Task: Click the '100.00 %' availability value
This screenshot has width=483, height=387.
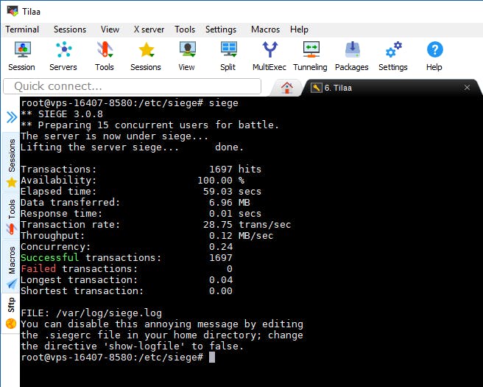Action: tap(221, 180)
